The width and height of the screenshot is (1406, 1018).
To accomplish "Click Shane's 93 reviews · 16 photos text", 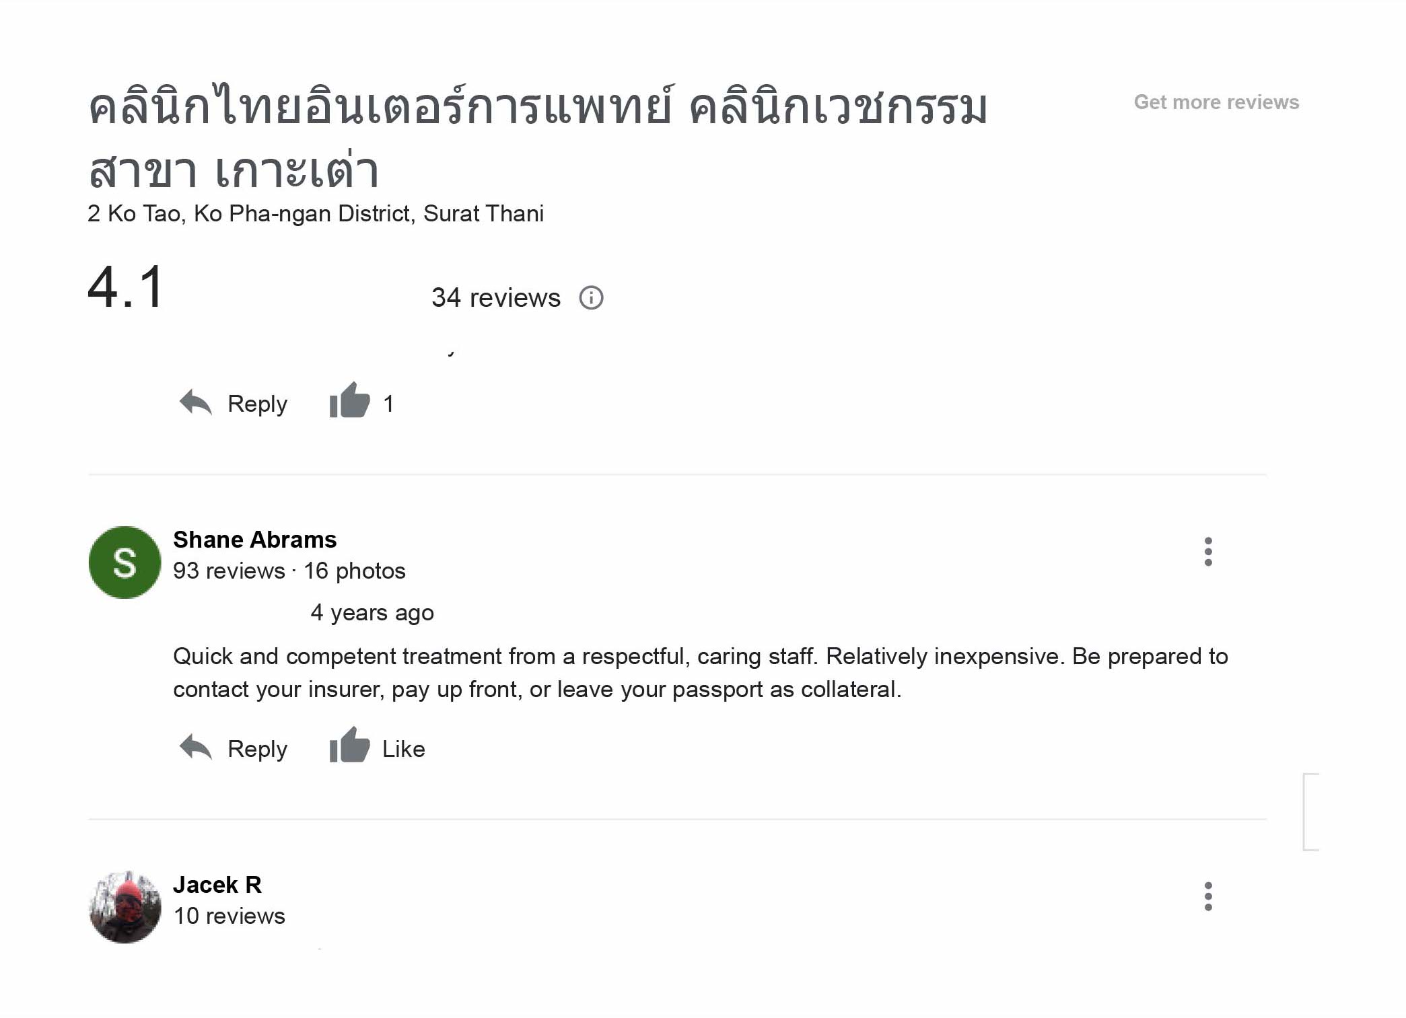I will pyautogui.click(x=289, y=571).
